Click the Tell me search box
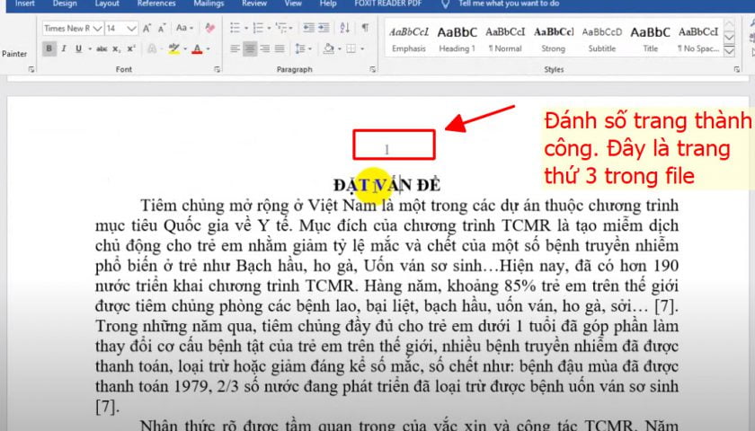This screenshot has width=755, height=431. [509, 4]
